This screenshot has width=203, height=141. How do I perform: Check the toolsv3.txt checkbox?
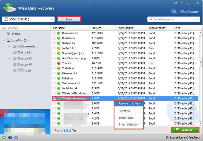[54, 48]
